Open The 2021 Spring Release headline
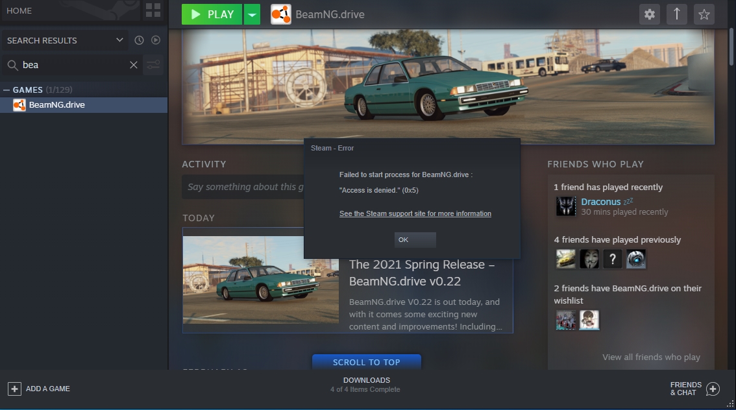 point(421,272)
